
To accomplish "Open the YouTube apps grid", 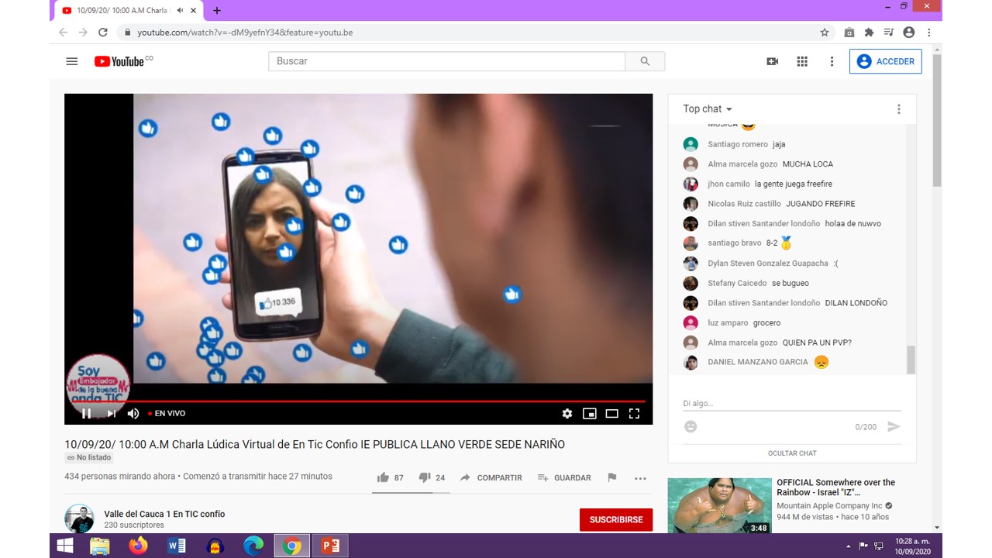I will pos(802,61).
